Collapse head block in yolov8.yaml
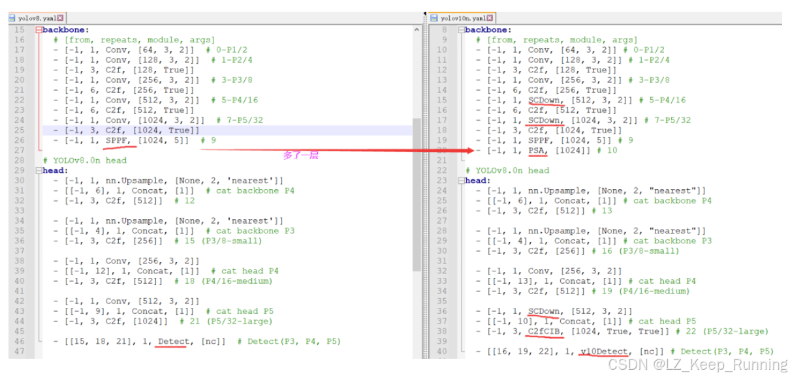790x377 pixels. (39, 170)
